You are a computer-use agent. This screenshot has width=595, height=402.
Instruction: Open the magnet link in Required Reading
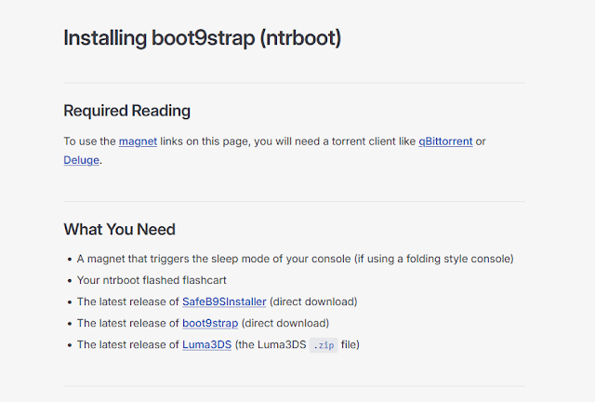138,141
